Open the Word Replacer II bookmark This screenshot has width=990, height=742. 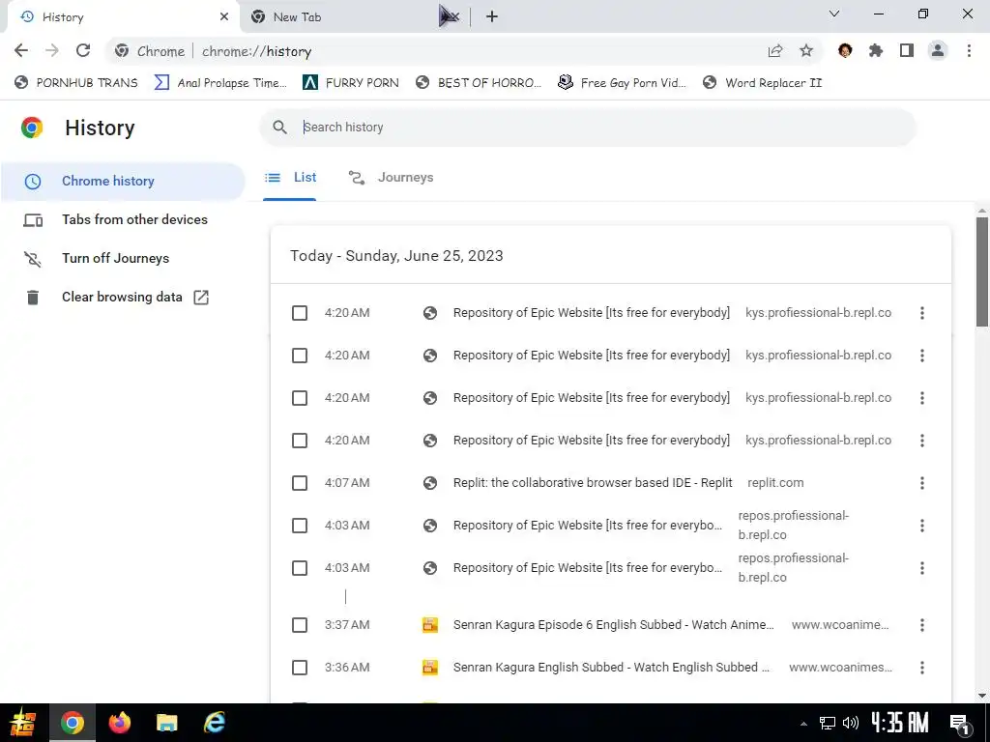click(763, 83)
